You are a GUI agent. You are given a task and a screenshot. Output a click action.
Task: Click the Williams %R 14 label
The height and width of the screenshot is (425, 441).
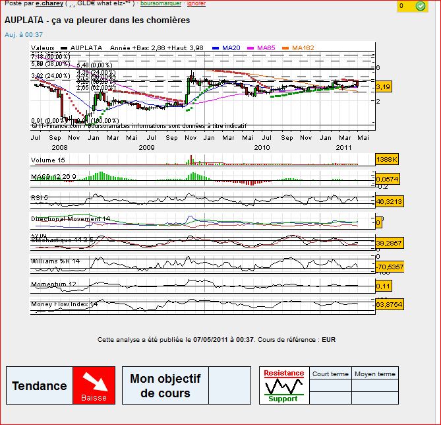coord(55,261)
